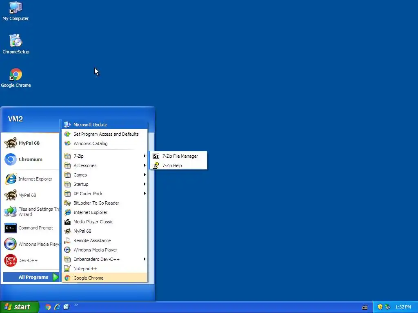Image resolution: width=418 pixels, height=313 pixels.
Task: Open Internet Explorer in All Programs list
Action: (104, 212)
